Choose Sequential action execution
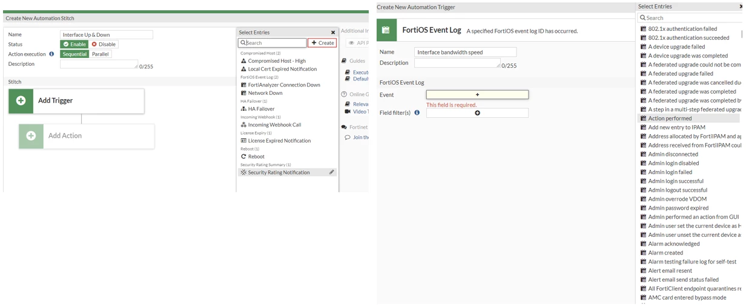The height and width of the screenshot is (307, 749). click(x=74, y=54)
